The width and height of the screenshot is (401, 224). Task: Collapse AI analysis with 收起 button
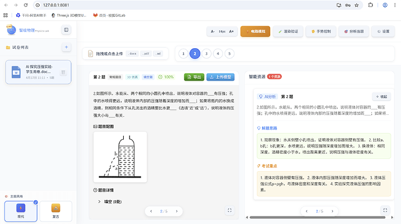pyautogui.click(x=381, y=96)
